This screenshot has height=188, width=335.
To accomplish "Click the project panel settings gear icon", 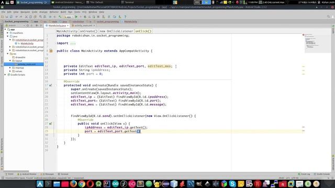I will pos(37,26).
